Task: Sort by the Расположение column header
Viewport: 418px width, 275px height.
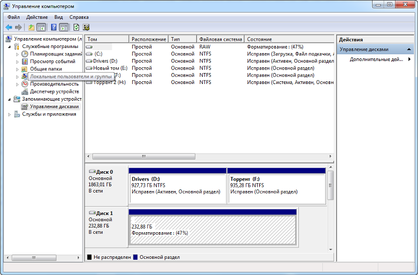Action: pyautogui.click(x=149, y=39)
